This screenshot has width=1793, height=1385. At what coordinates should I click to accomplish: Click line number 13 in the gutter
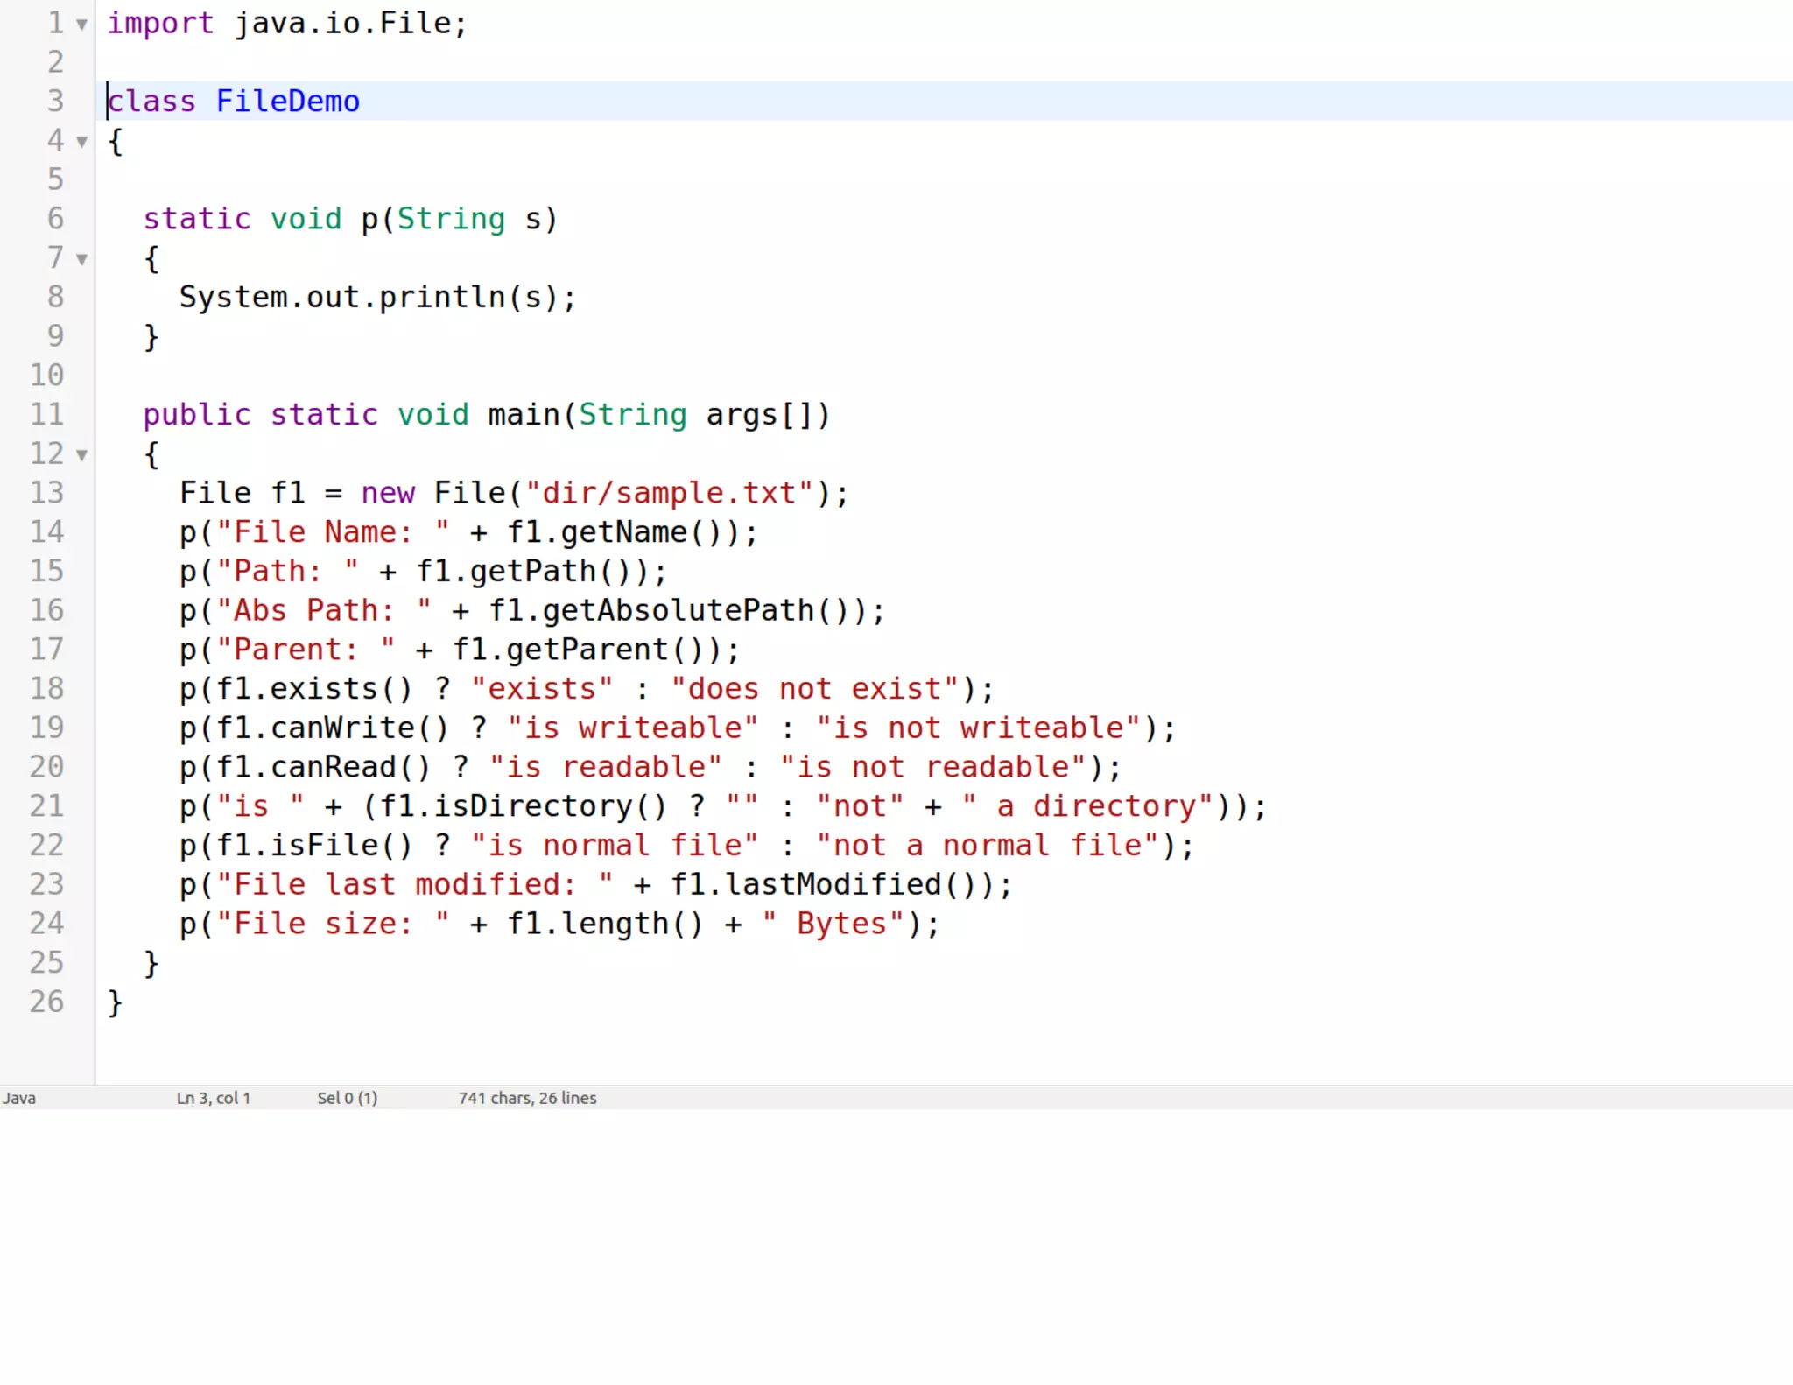(x=47, y=493)
